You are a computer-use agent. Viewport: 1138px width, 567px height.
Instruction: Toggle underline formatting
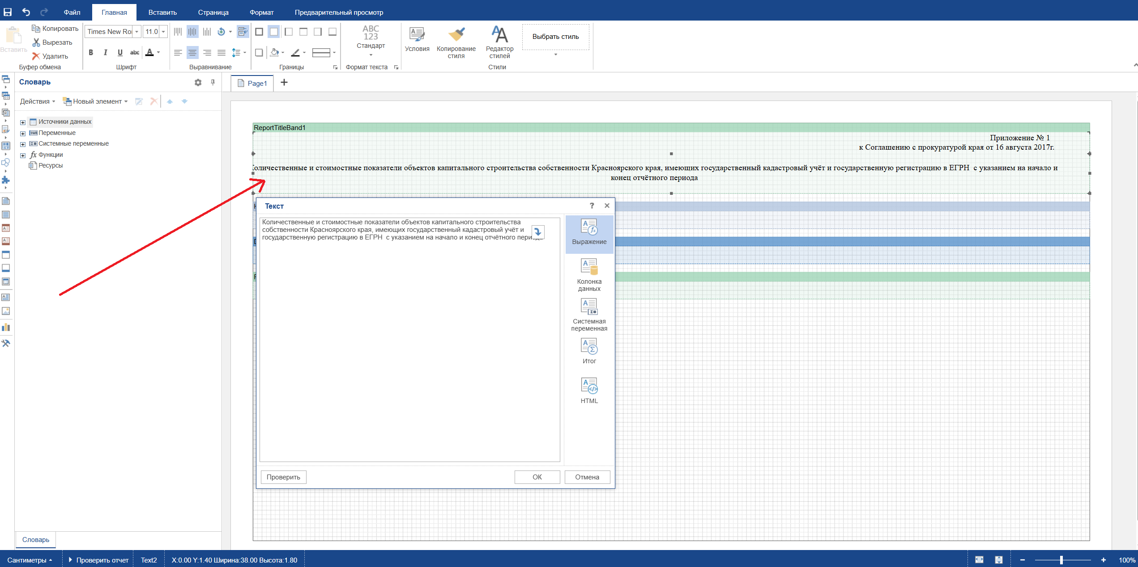[120, 53]
